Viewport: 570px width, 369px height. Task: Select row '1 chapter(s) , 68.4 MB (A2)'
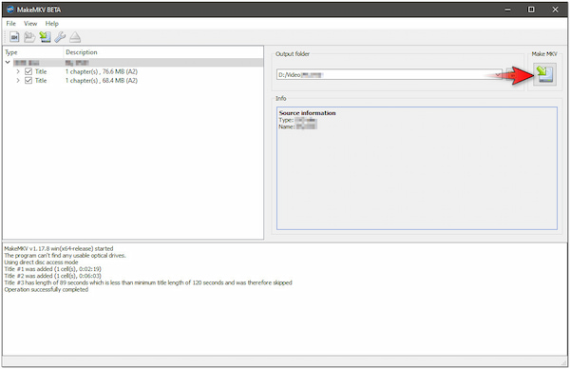(x=102, y=81)
